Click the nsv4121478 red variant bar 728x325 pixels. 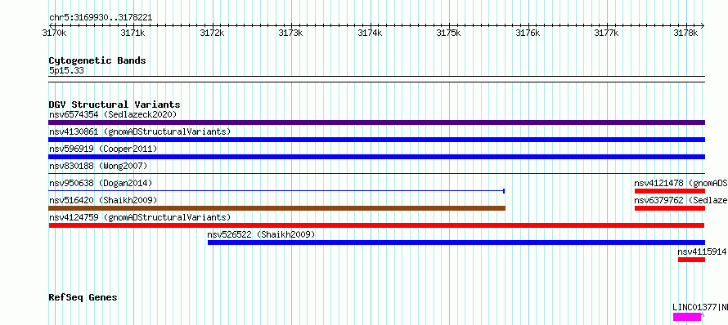tap(670, 191)
